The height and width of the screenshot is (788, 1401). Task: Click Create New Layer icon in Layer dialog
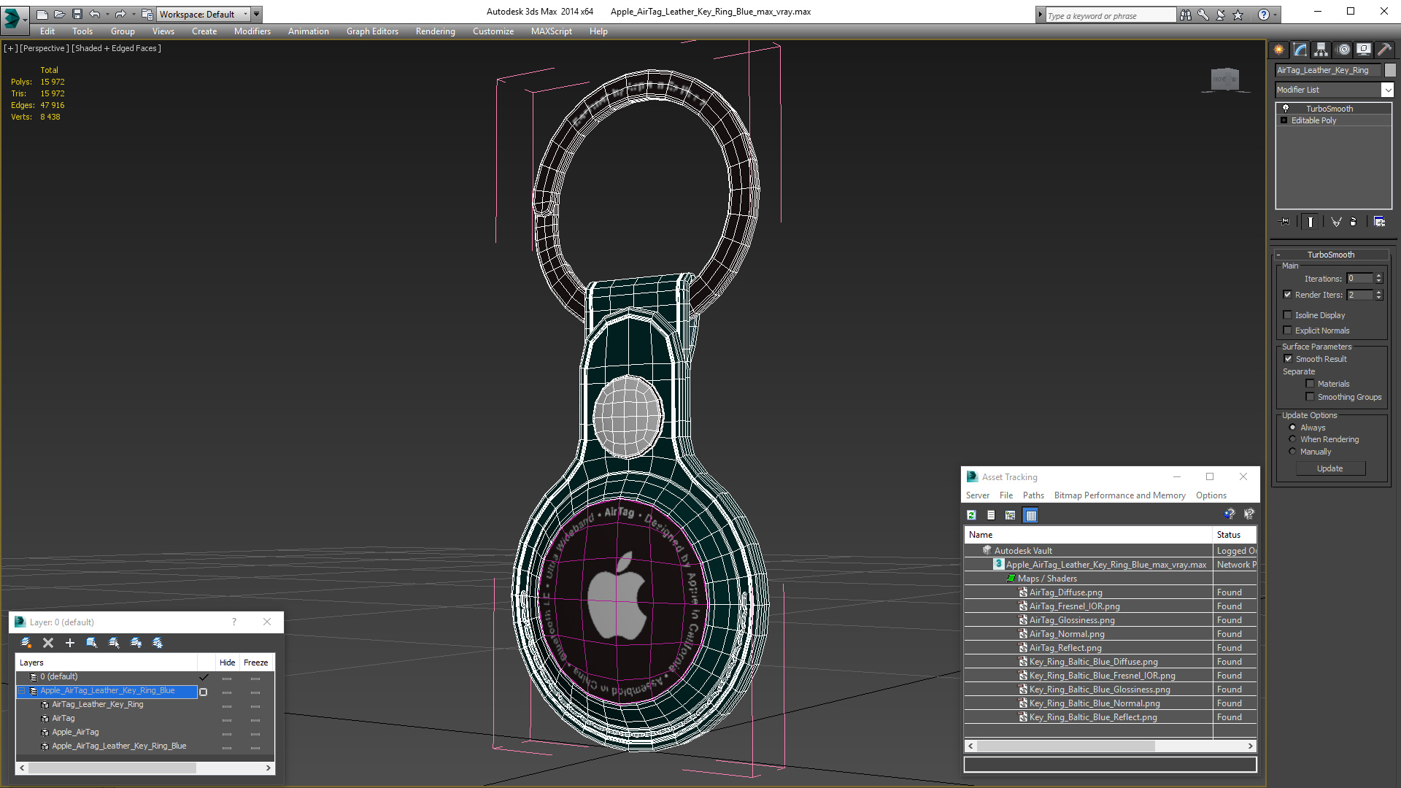[26, 643]
